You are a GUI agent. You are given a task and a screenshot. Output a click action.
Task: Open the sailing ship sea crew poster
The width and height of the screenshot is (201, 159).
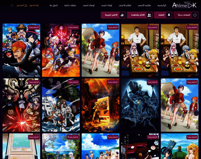[x=61, y=105]
